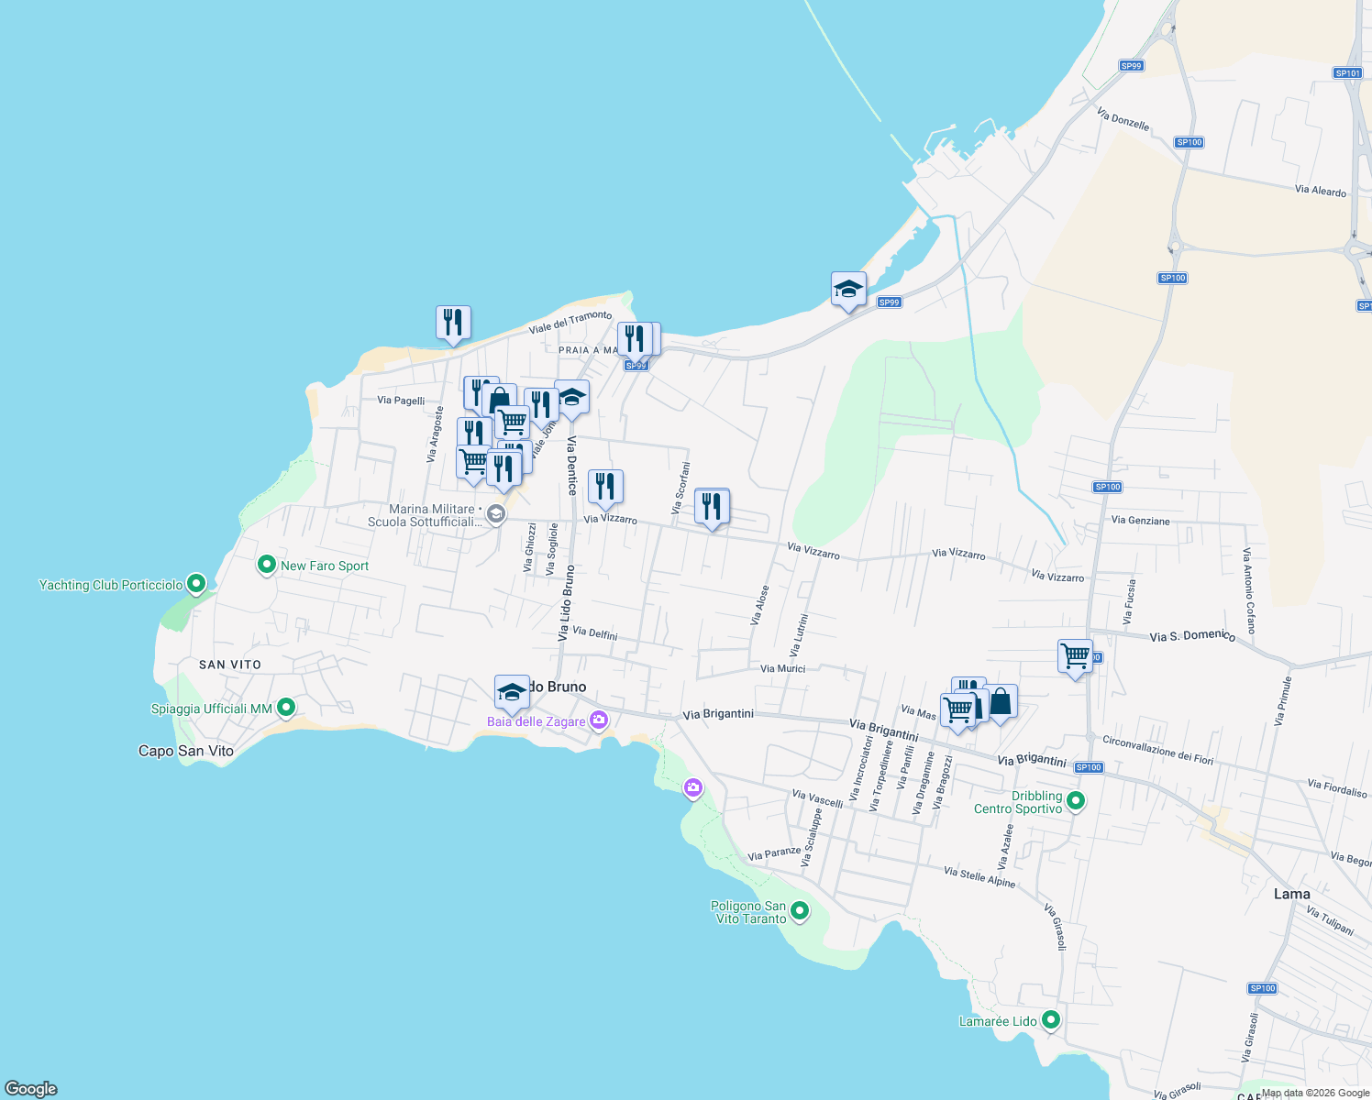Click the restaurant icon at Praia a Mare
Viewport: 1372px width, 1100px height.
(x=637, y=339)
